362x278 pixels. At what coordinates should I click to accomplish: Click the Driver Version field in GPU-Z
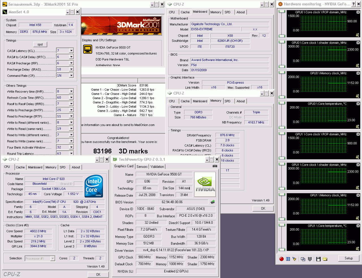pyautogui.click(x=176, y=250)
